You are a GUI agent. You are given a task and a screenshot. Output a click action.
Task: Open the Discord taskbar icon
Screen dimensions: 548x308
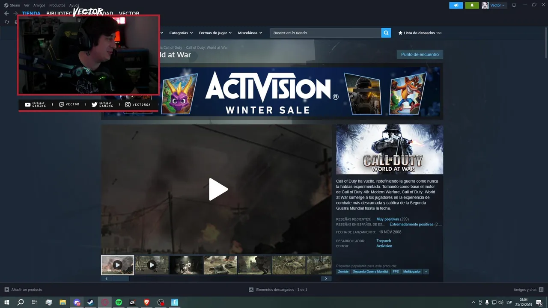click(x=77, y=302)
